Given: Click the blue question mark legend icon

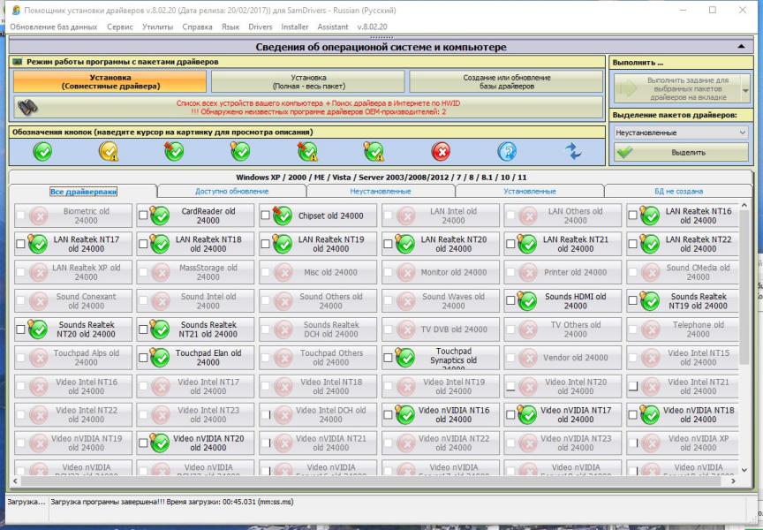Looking at the screenshot, I should pyautogui.click(x=507, y=151).
